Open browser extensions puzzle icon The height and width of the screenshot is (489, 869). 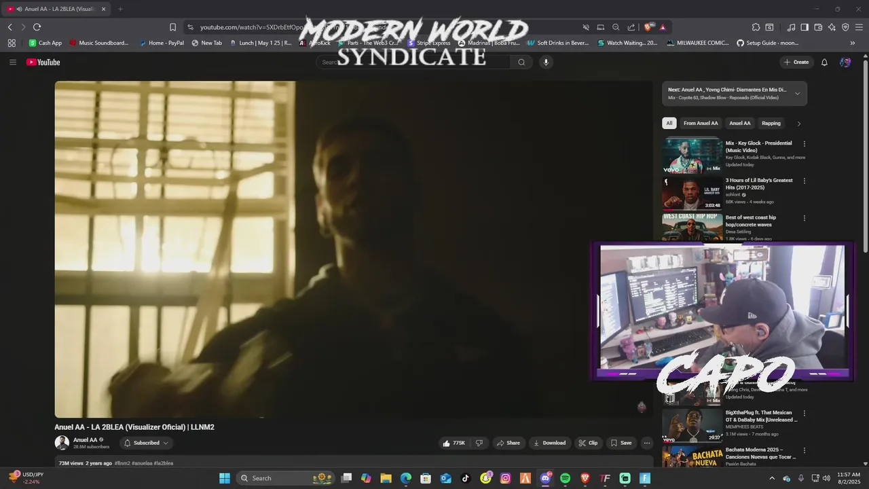(x=756, y=27)
